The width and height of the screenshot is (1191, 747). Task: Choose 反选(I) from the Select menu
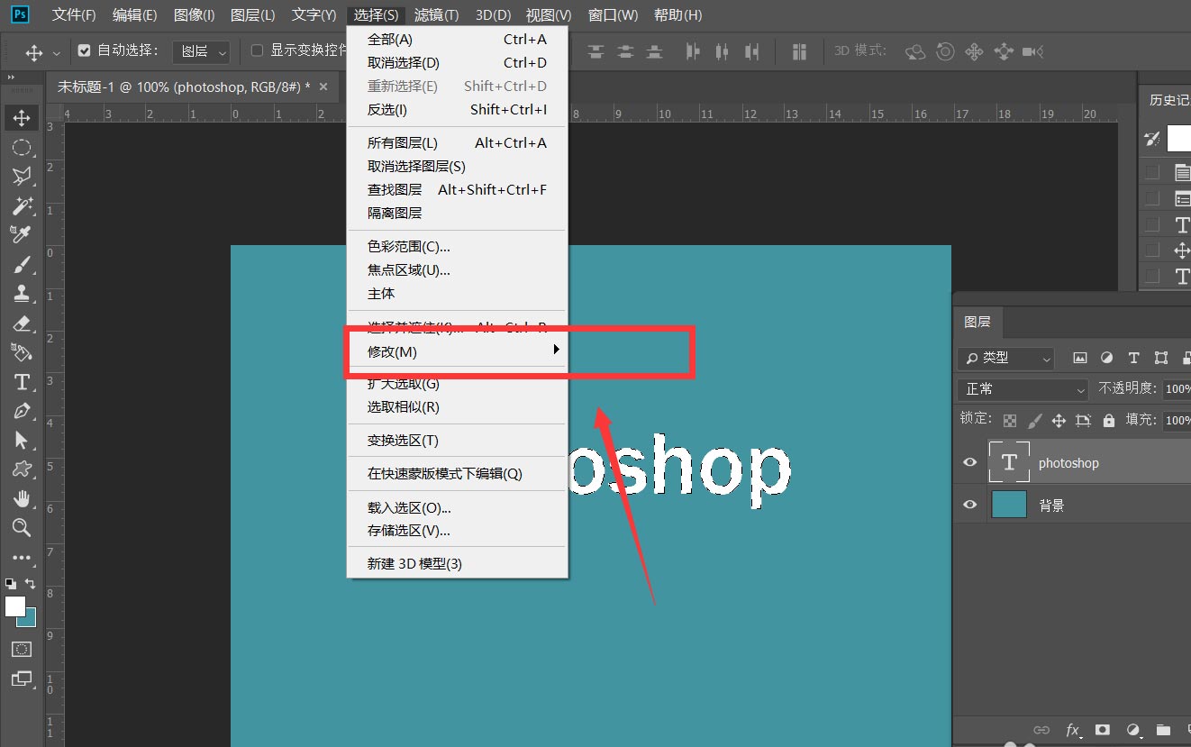[458, 110]
